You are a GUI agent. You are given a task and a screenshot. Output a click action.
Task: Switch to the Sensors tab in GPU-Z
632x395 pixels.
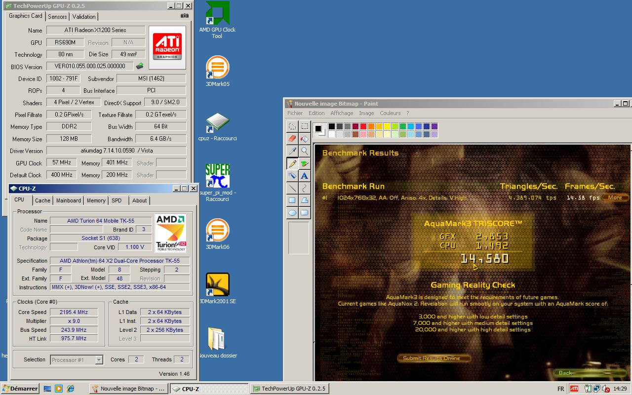coord(57,16)
